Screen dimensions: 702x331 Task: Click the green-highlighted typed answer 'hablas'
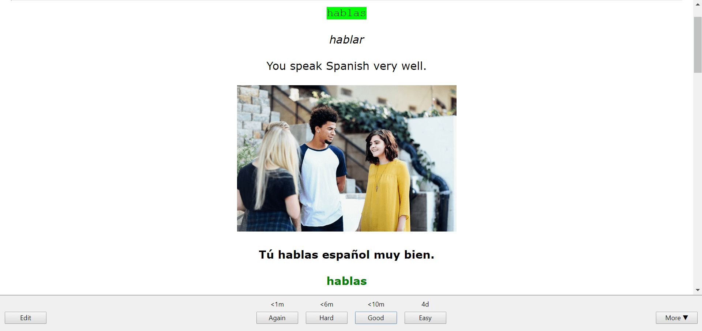346,13
